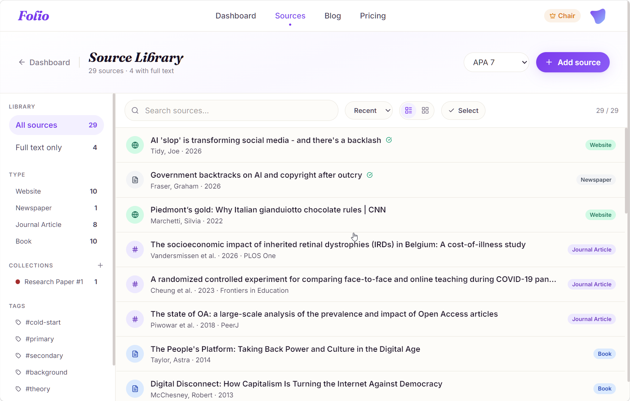Viewport: 630px width, 401px height.
Task: Click the Journal Article badge on the retinal dystrophies row
Action: (x=592, y=249)
